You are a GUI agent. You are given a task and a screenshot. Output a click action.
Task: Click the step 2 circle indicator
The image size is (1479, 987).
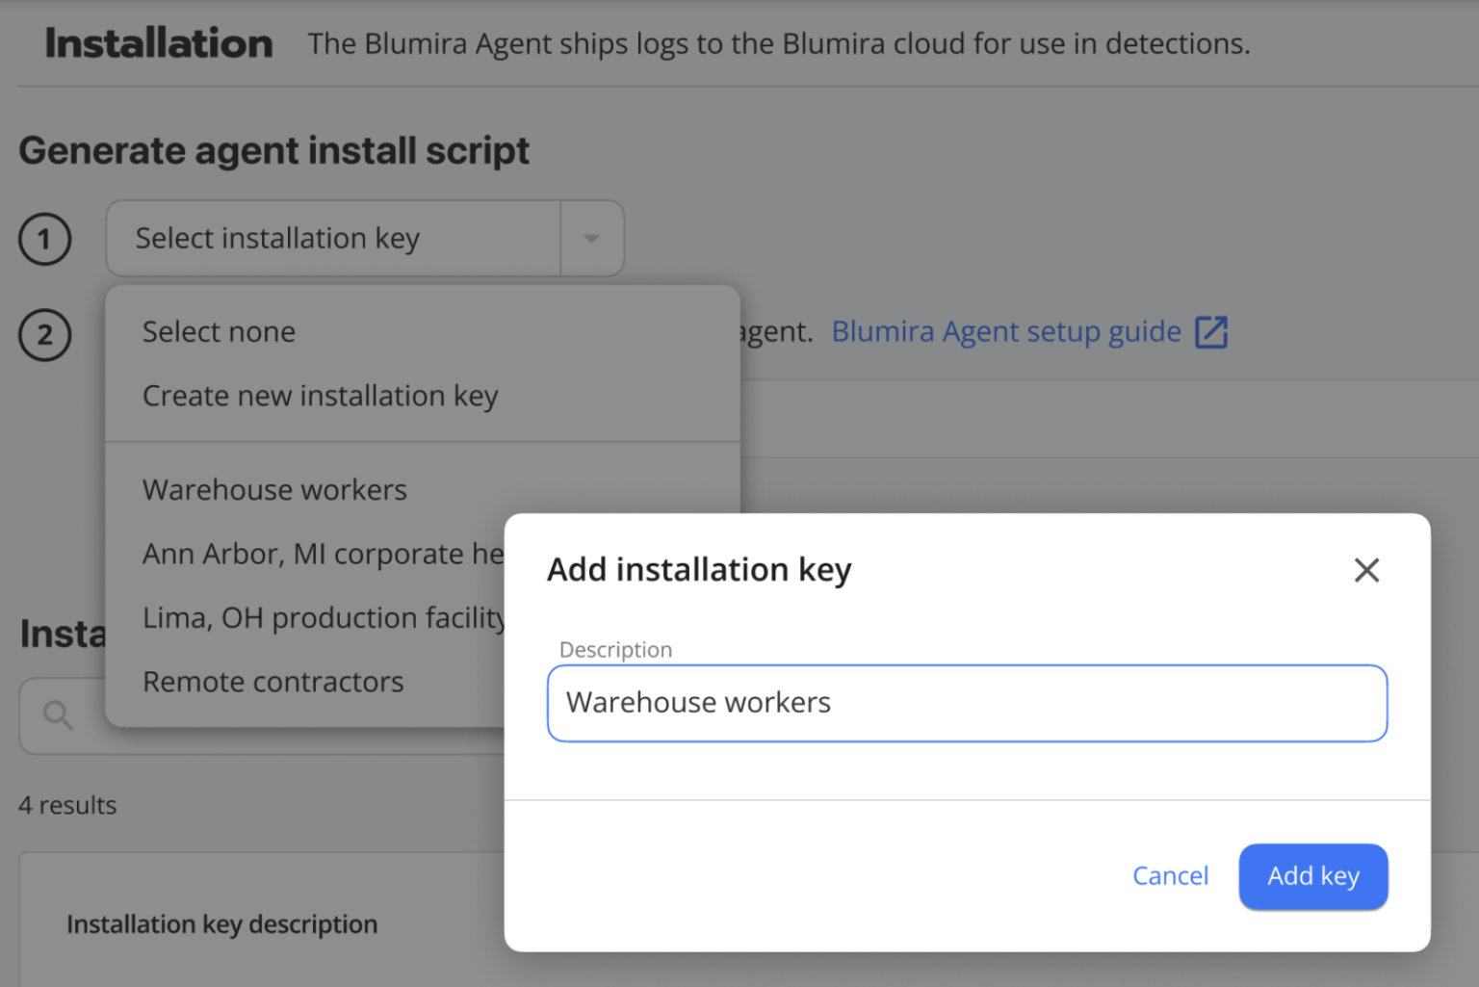click(x=44, y=335)
